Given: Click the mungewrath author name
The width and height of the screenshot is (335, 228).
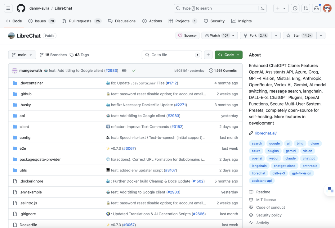Looking at the screenshot, I should point(30,71).
